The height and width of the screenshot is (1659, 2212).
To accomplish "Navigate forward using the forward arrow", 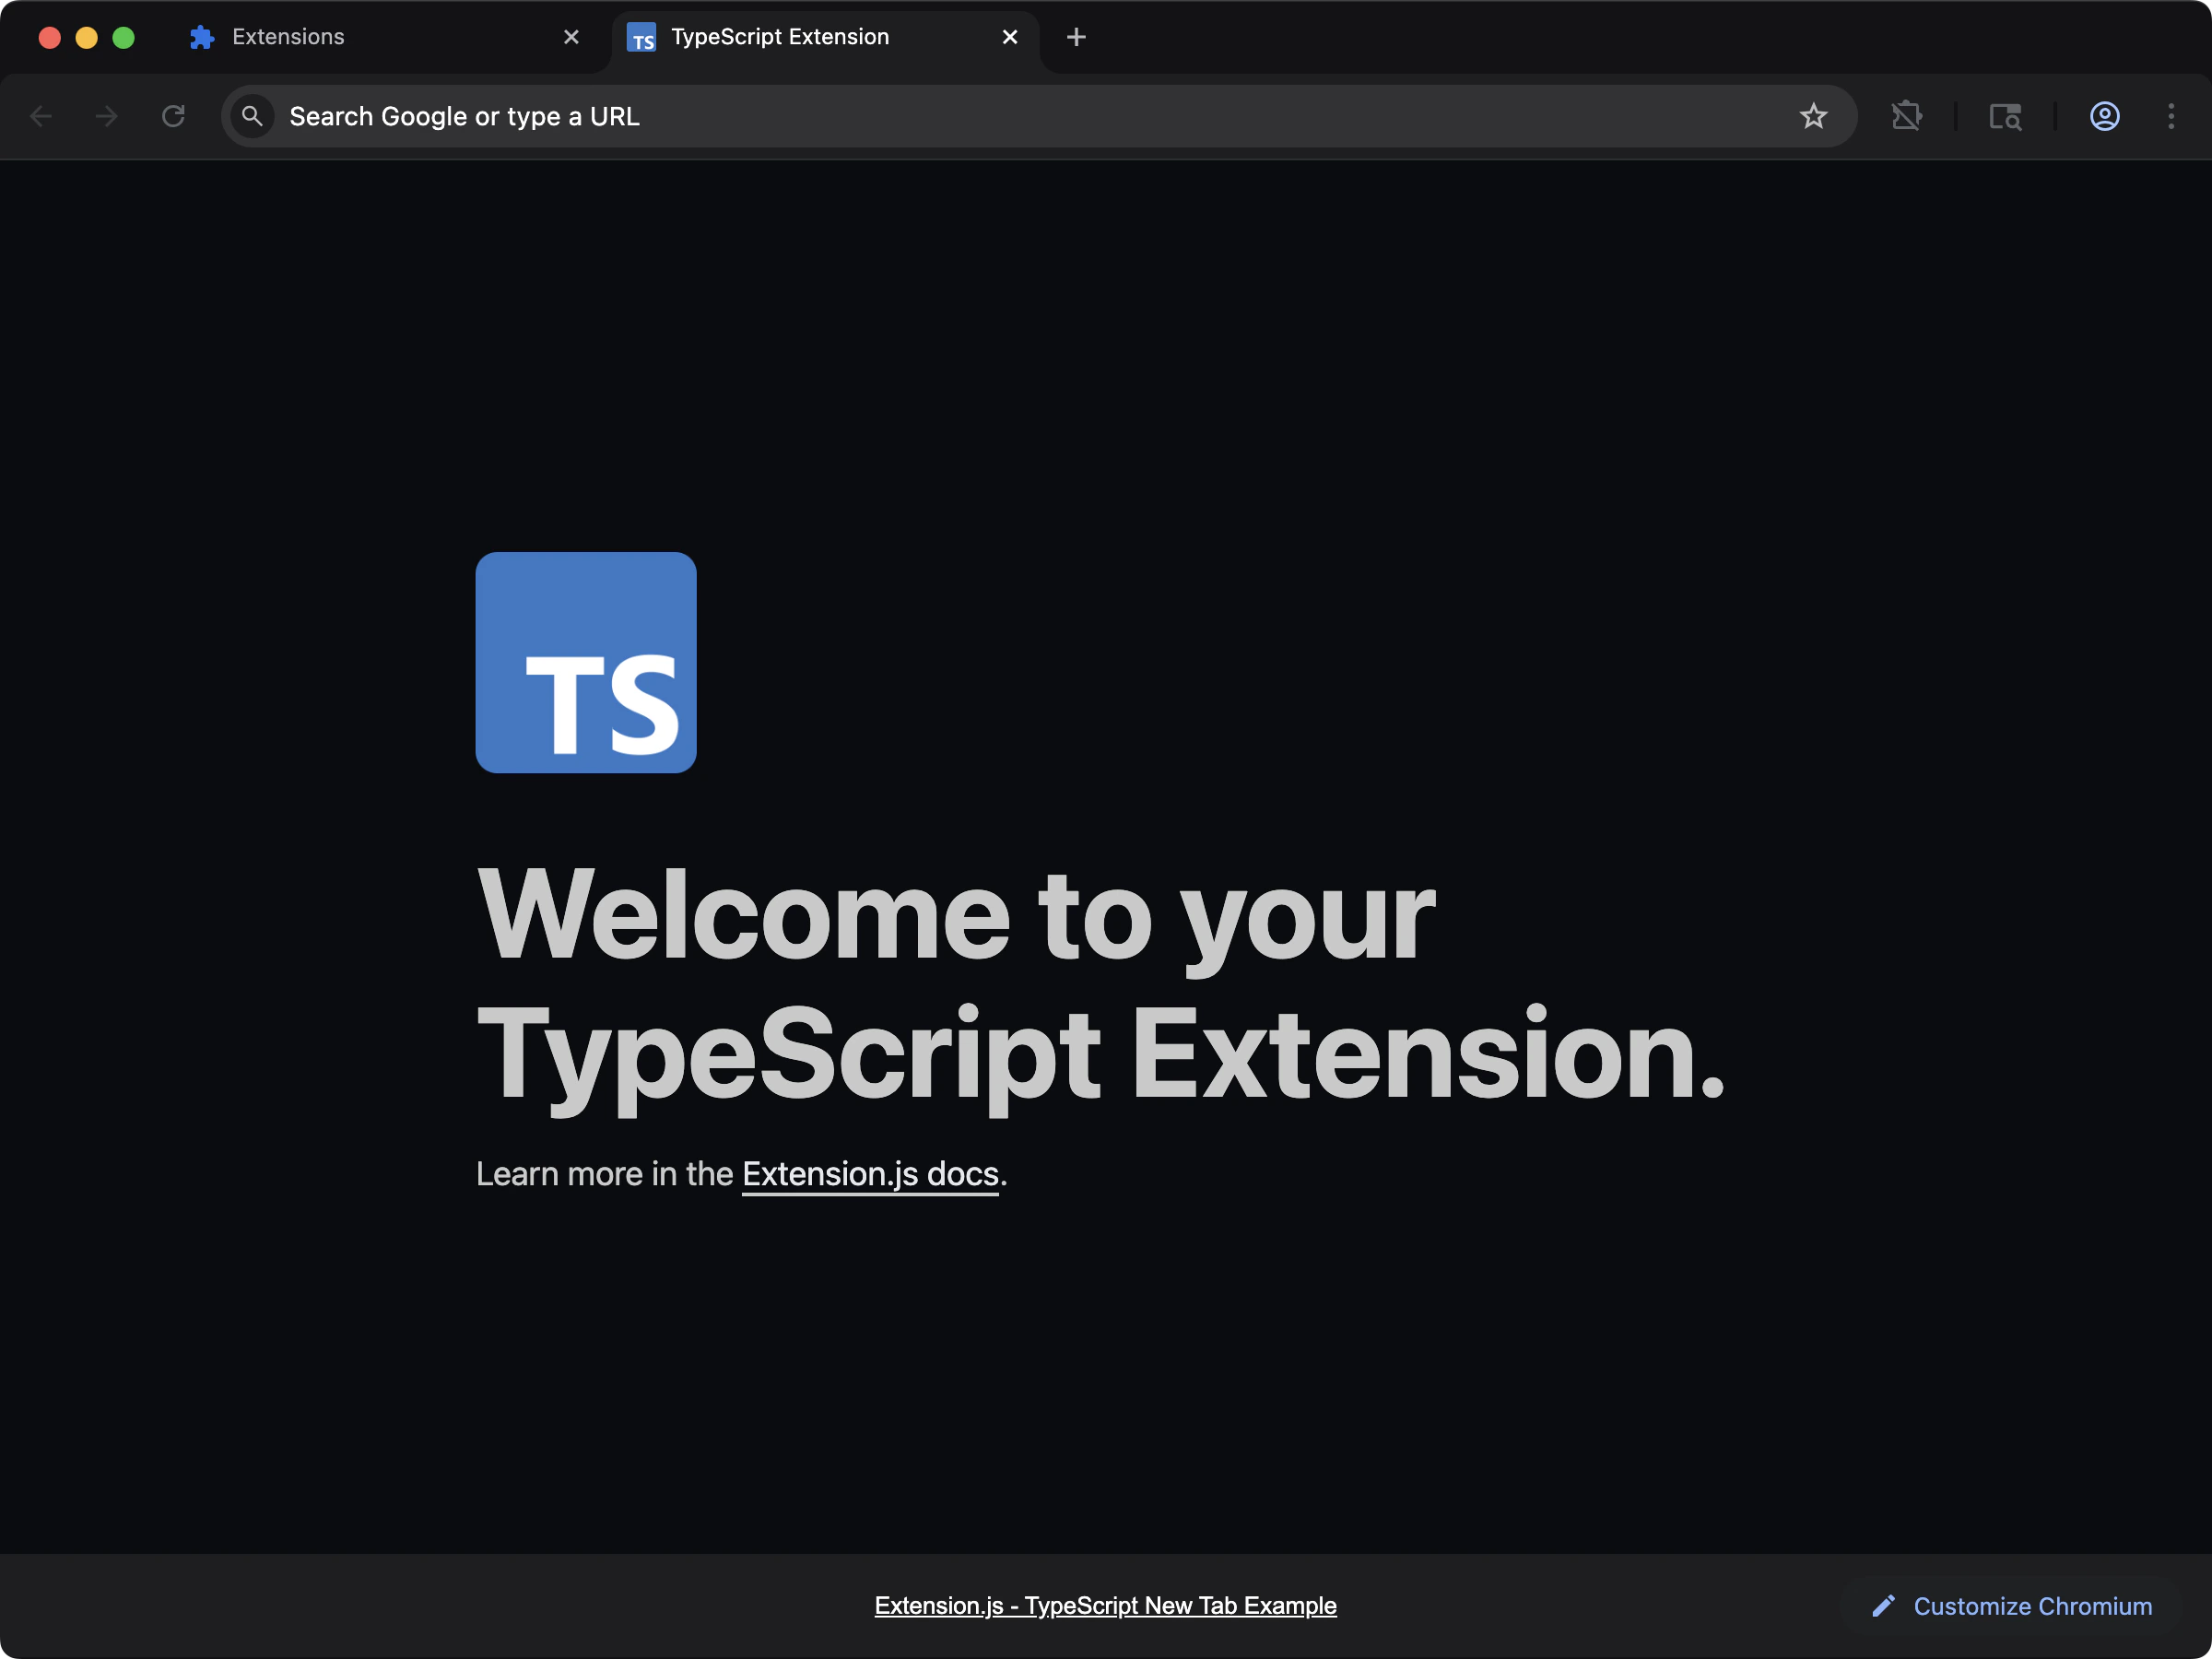I will tap(105, 116).
